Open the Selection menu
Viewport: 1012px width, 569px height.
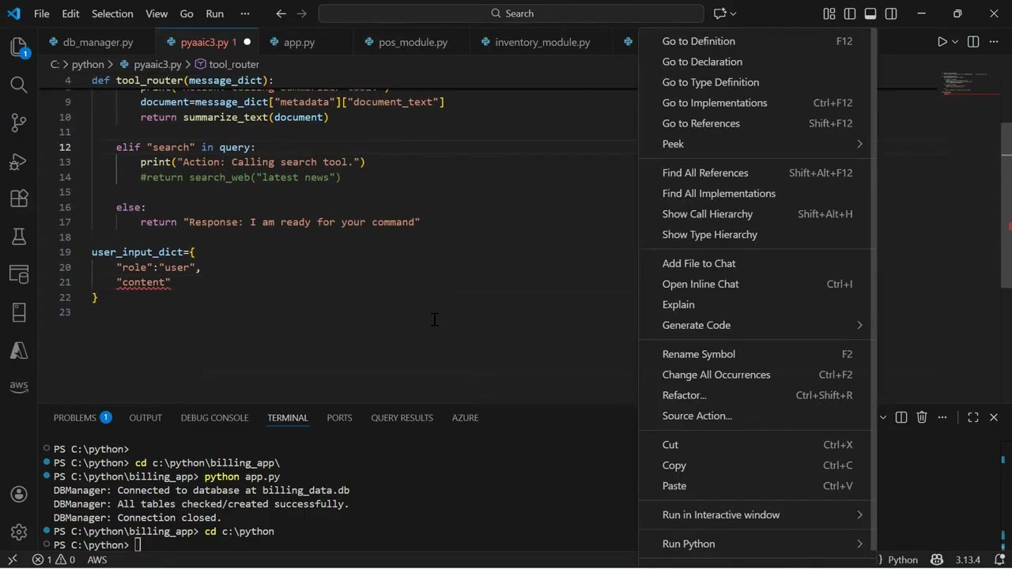[112, 13]
